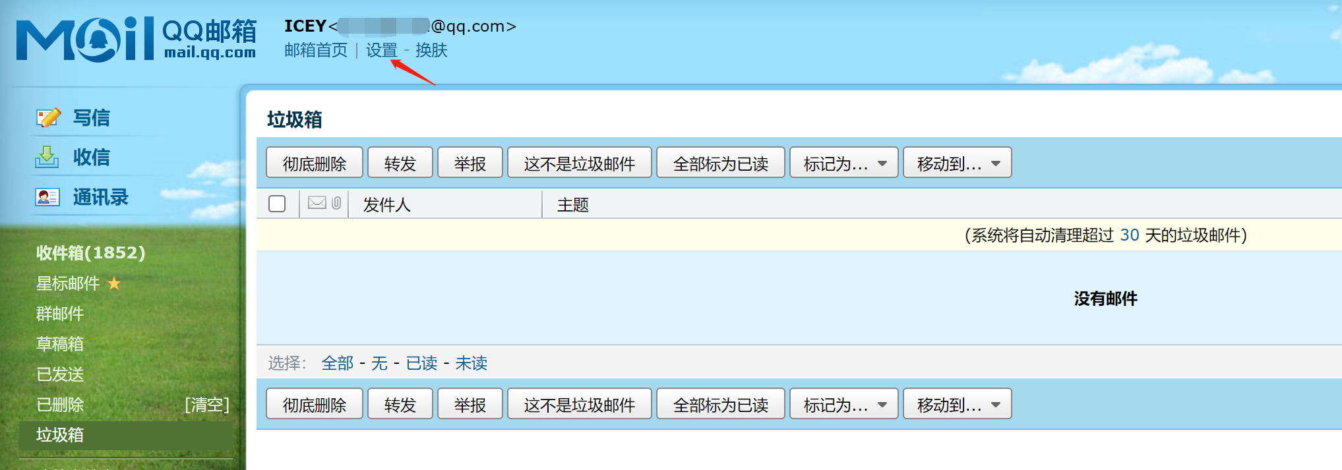Open 收信 to check mail
The height and width of the screenshot is (470, 1342).
(92, 158)
